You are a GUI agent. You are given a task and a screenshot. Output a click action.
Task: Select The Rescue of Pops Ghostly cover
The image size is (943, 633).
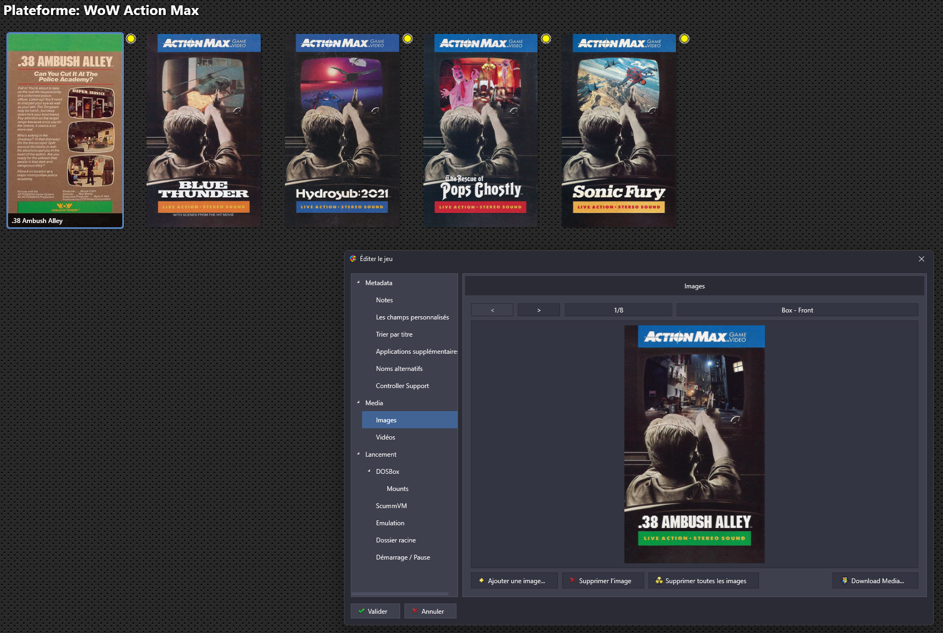pyautogui.click(x=480, y=130)
